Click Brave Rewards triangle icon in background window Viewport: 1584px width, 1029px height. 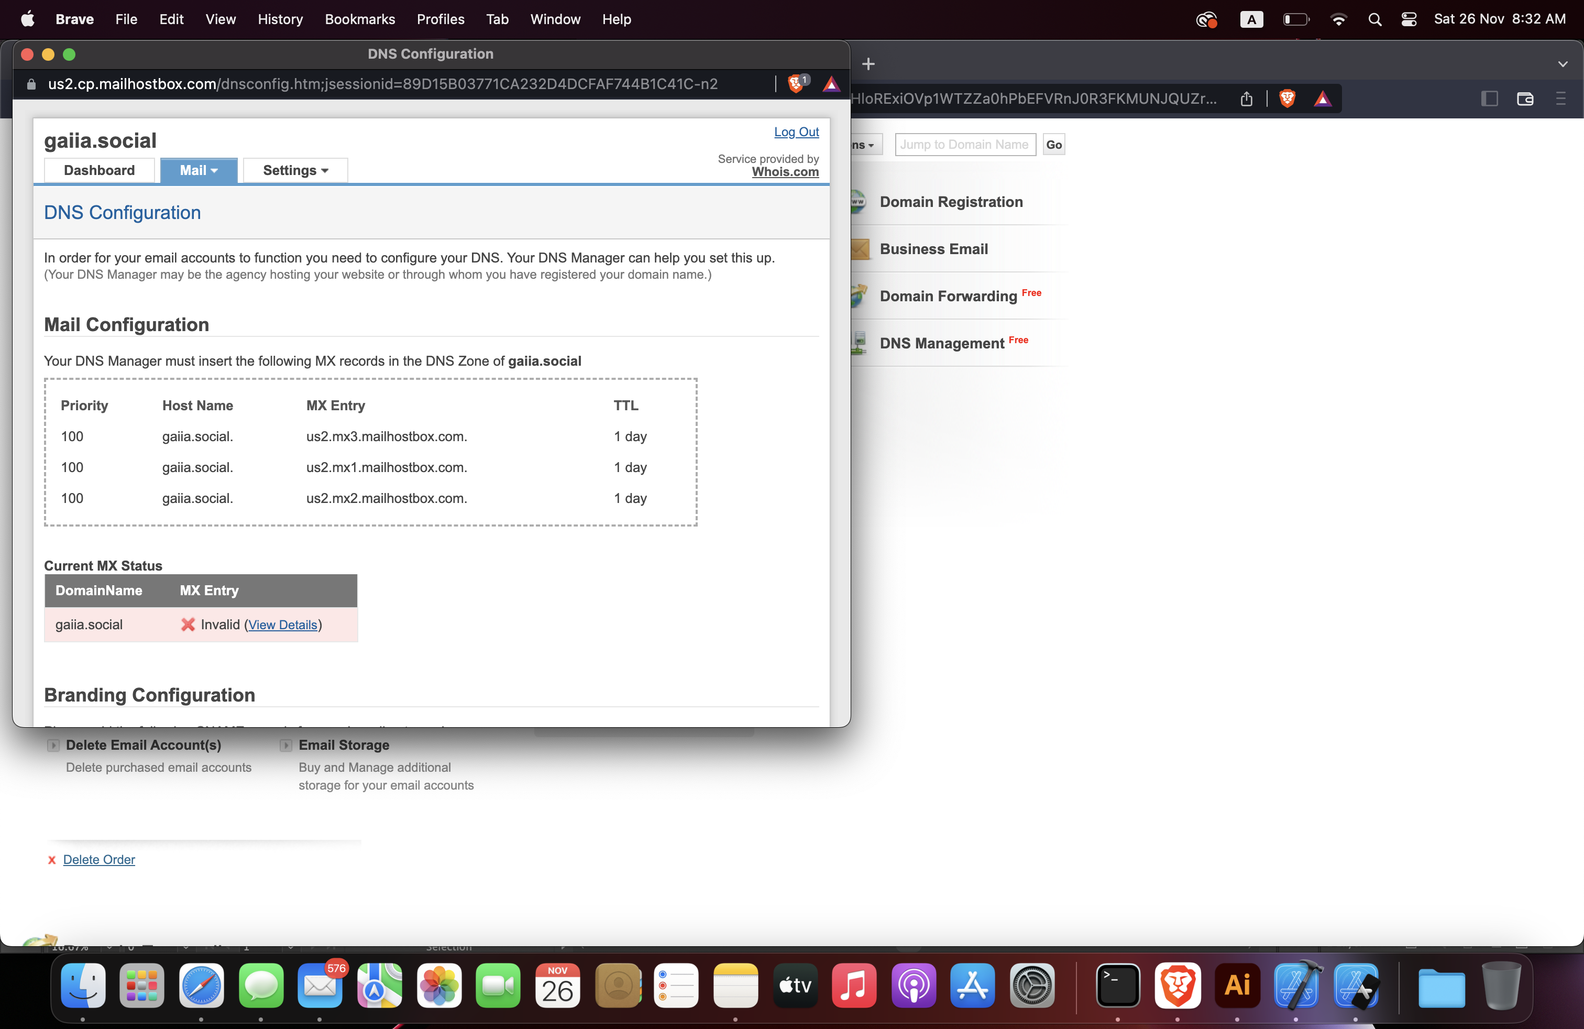1323,99
